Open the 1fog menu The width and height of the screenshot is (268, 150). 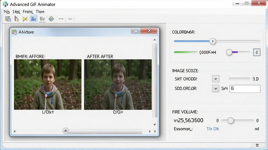[16, 12]
